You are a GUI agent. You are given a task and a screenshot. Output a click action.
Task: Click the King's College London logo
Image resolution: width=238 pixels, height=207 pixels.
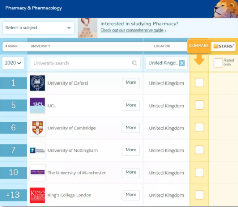(x=37, y=195)
